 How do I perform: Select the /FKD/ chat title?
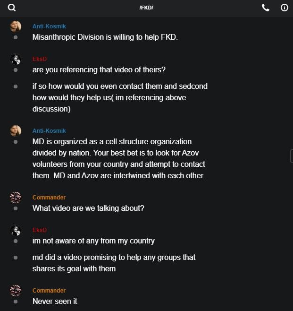click(x=146, y=8)
